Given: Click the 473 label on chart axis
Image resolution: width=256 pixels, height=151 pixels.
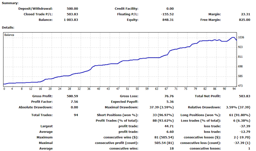Looking at the screenshot, I should pos(240,86).
